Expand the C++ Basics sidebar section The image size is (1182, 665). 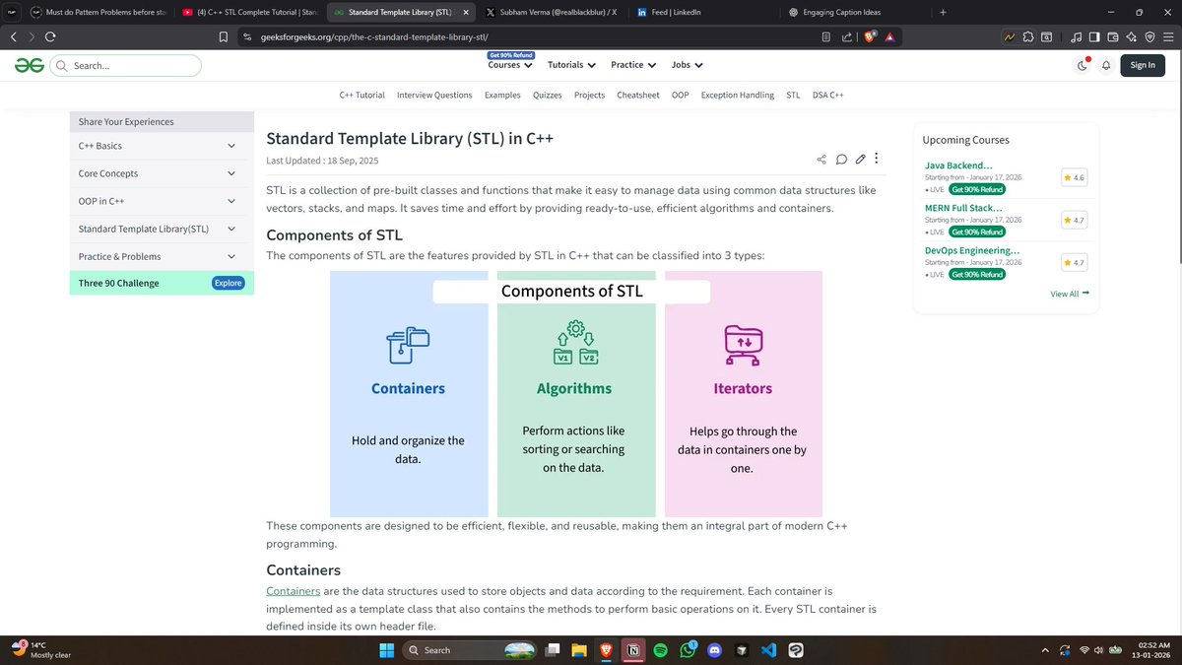pos(162,146)
